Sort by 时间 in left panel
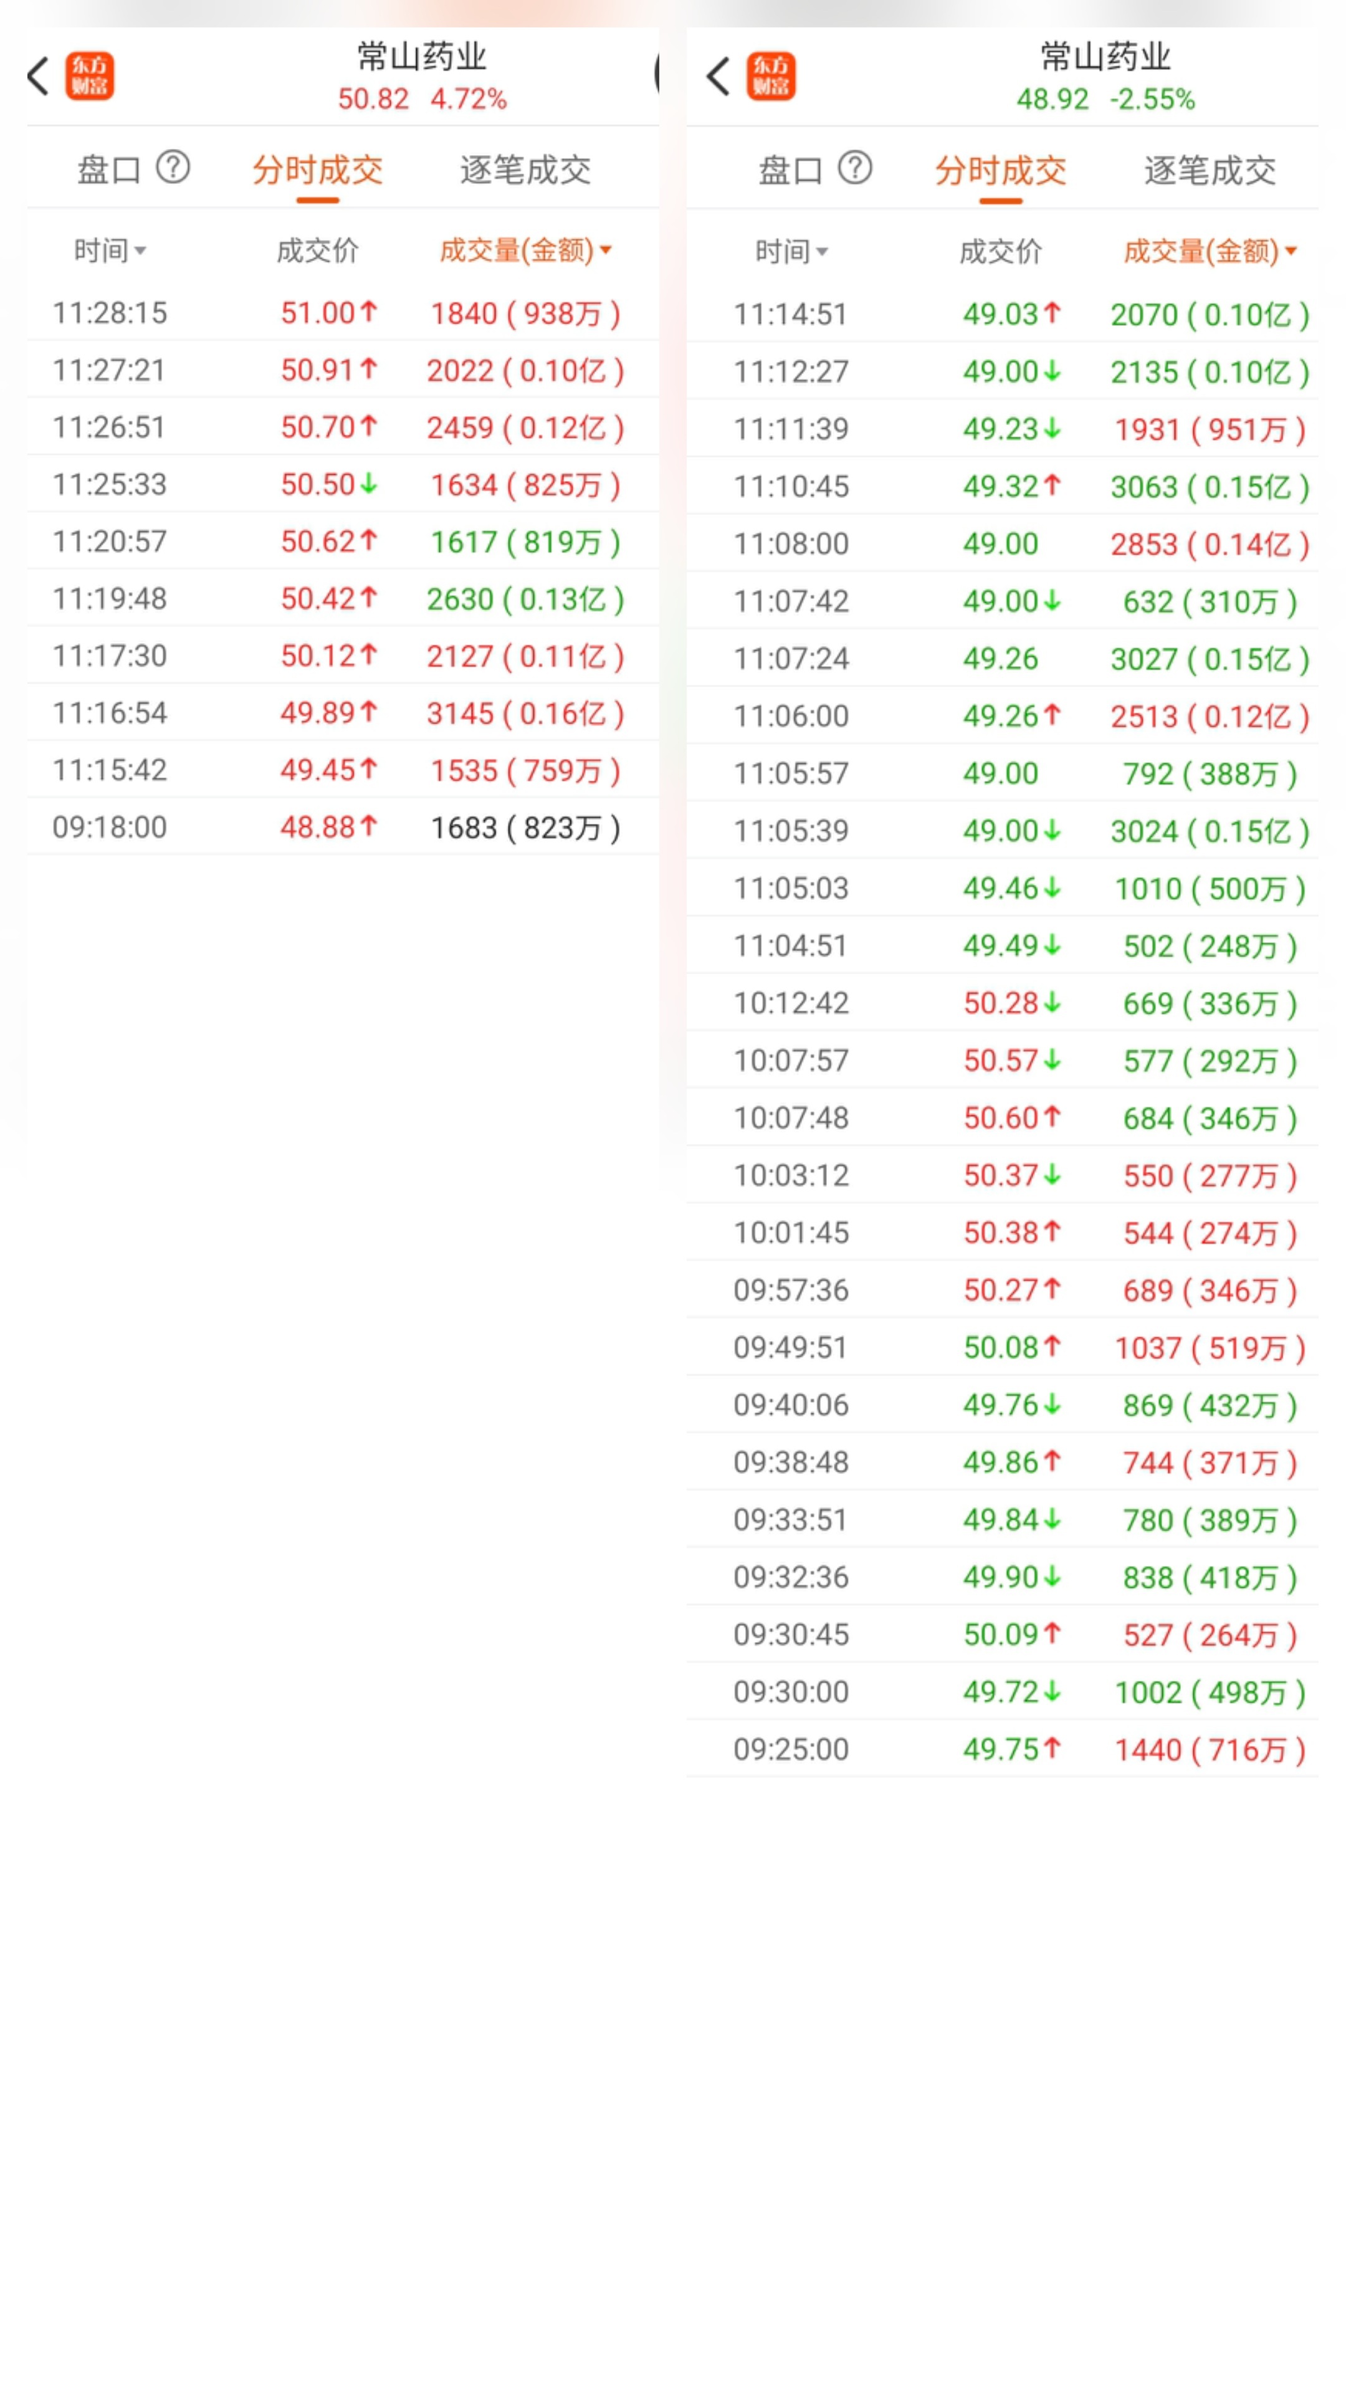The width and height of the screenshot is (1346, 2393). click(x=110, y=250)
